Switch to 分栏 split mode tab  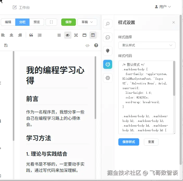tap(22, 22)
